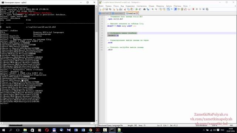Image resolution: width=237 pixels, height=133 pixels.
Task: Open the Плагины menu
Action: pyautogui.click(x=177, y=6)
